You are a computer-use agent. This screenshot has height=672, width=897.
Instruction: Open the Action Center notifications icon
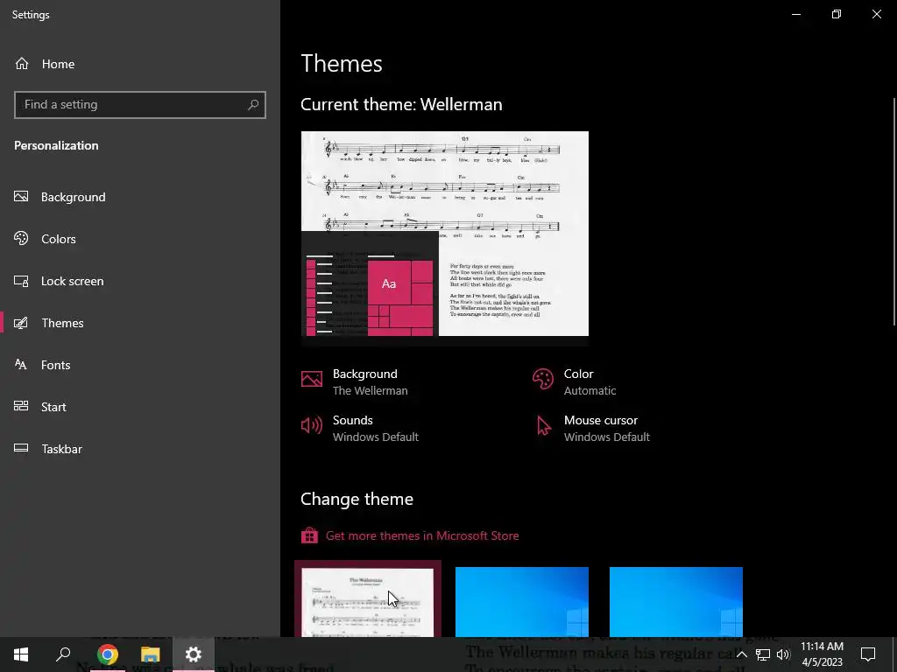pos(868,654)
